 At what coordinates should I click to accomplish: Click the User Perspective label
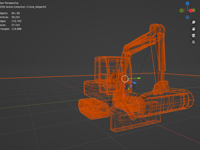(x=9, y=3)
